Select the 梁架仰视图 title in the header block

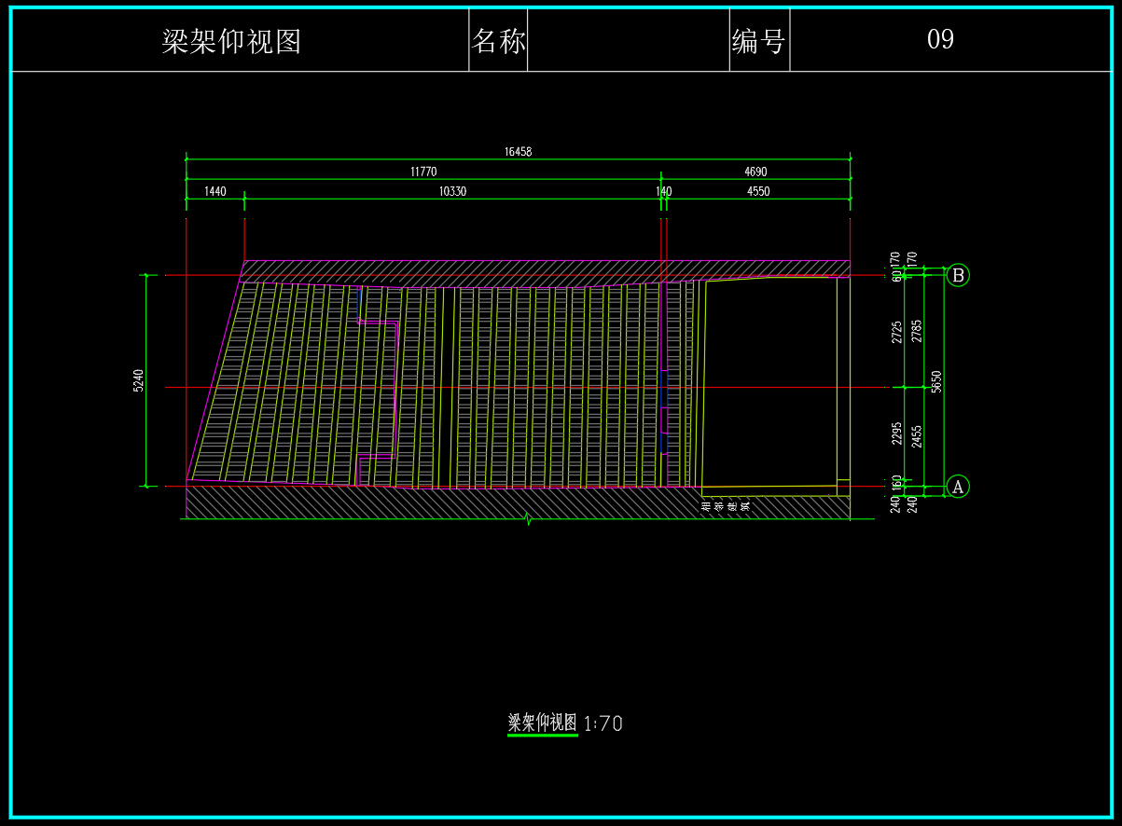click(231, 41)
